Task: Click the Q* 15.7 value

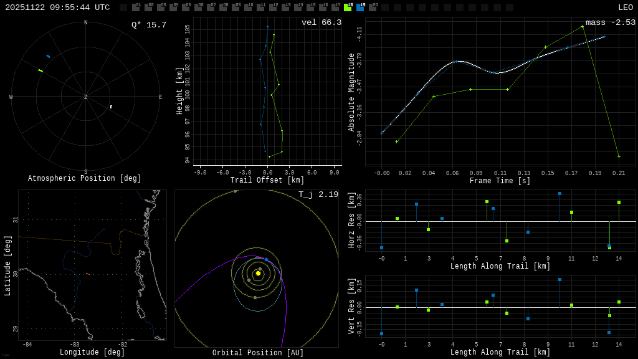Action: [x=149, y=25]
